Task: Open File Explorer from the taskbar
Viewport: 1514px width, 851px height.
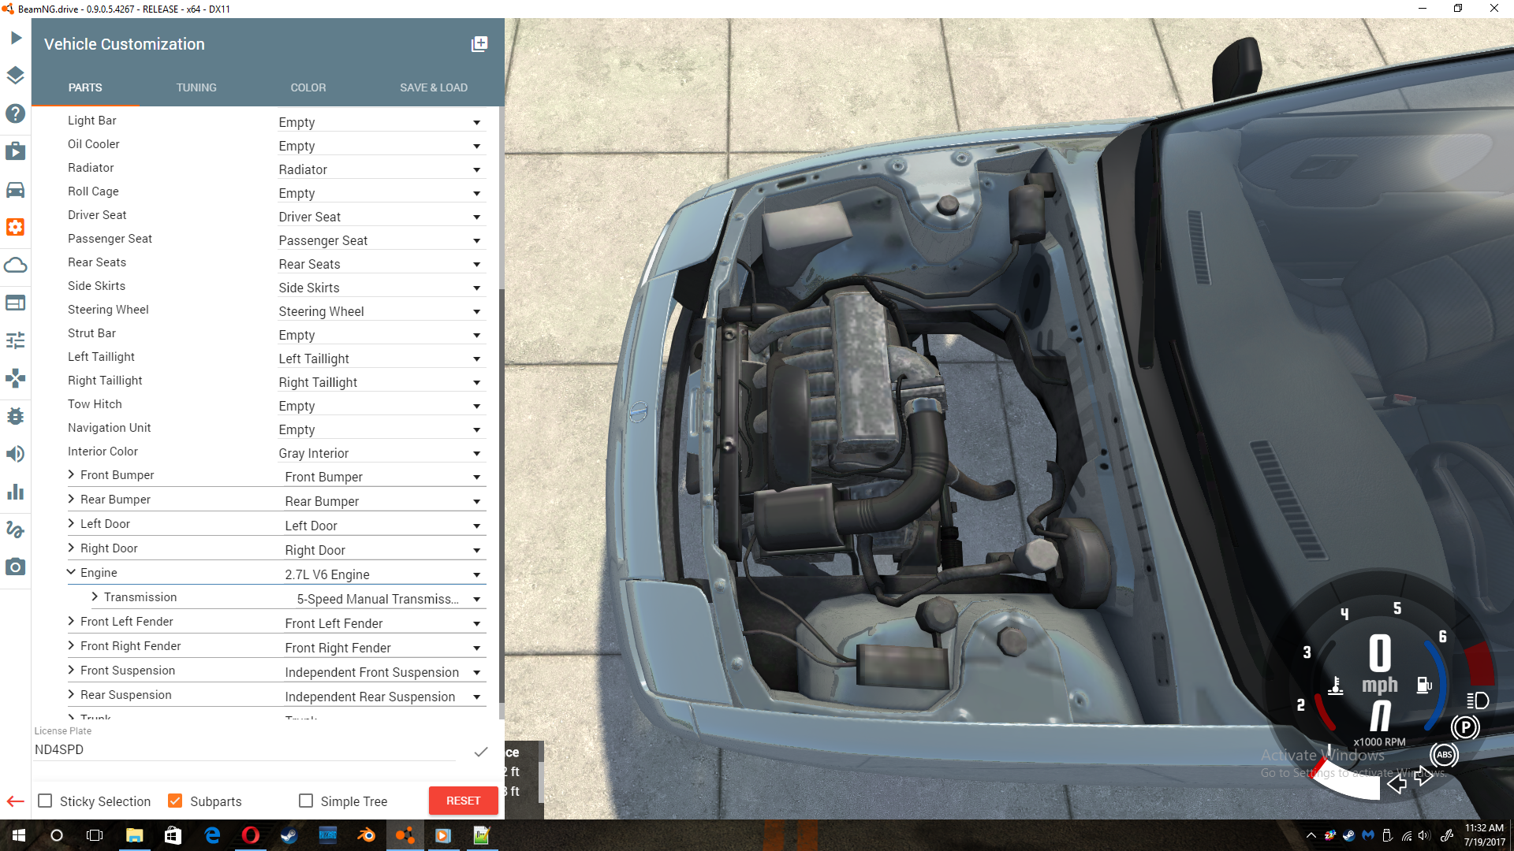Action: (x=134, y=835)
